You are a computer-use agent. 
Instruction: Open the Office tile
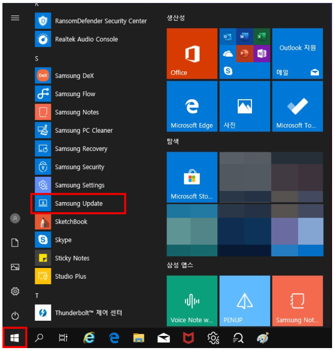(x=192, y=54)
